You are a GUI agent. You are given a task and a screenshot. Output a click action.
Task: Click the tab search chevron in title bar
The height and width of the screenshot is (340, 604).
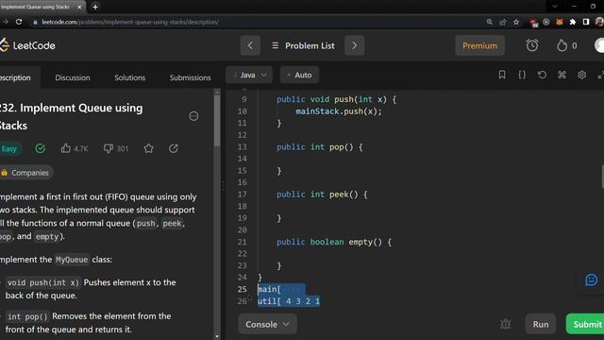(x=555, y=7)
